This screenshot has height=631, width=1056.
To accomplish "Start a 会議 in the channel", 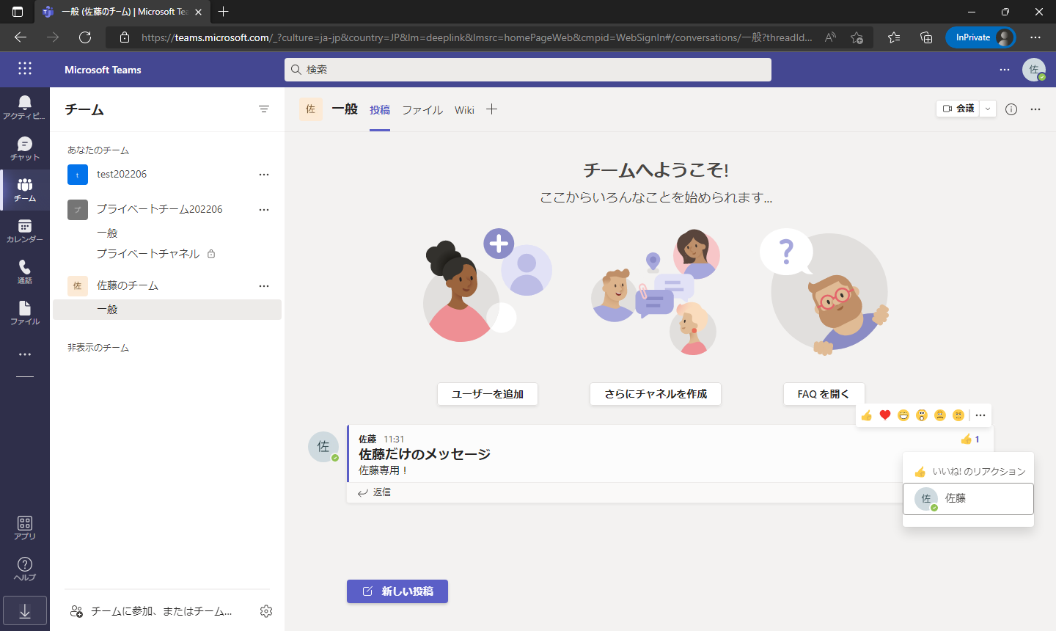I will (x=958, y=109).
